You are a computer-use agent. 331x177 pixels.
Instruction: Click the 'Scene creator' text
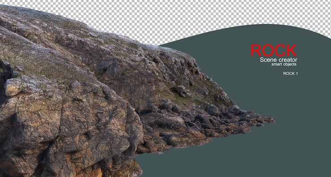click(278, 60)
